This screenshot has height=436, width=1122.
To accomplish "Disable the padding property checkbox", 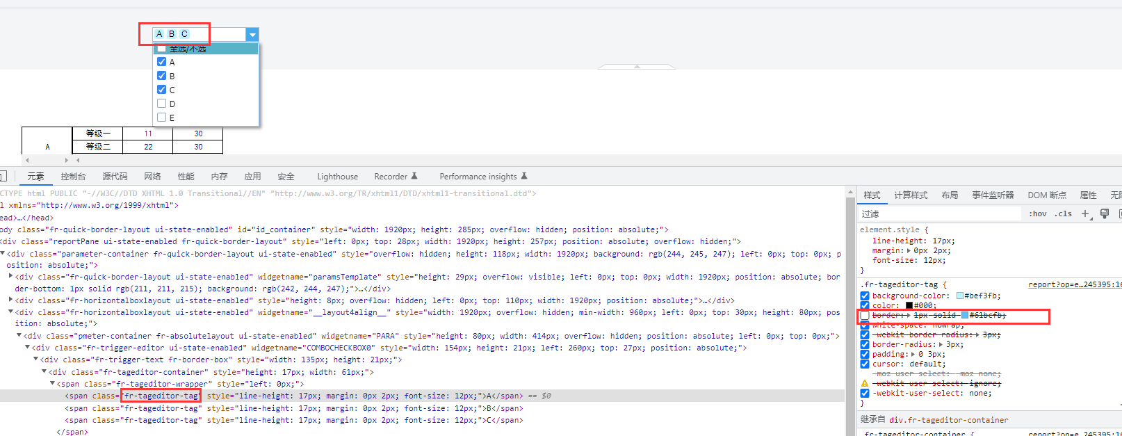I will (x=865, y=354).
